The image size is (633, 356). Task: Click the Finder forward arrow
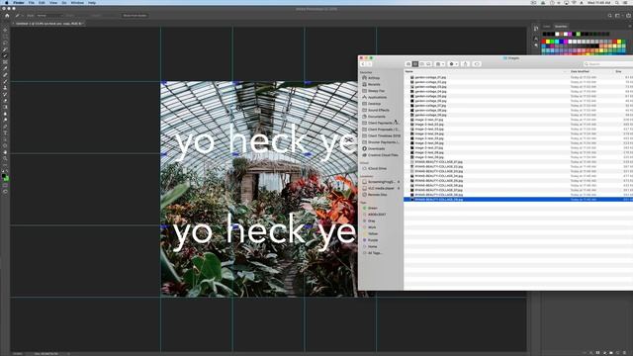pyautogui.click(x=369, y=64)
